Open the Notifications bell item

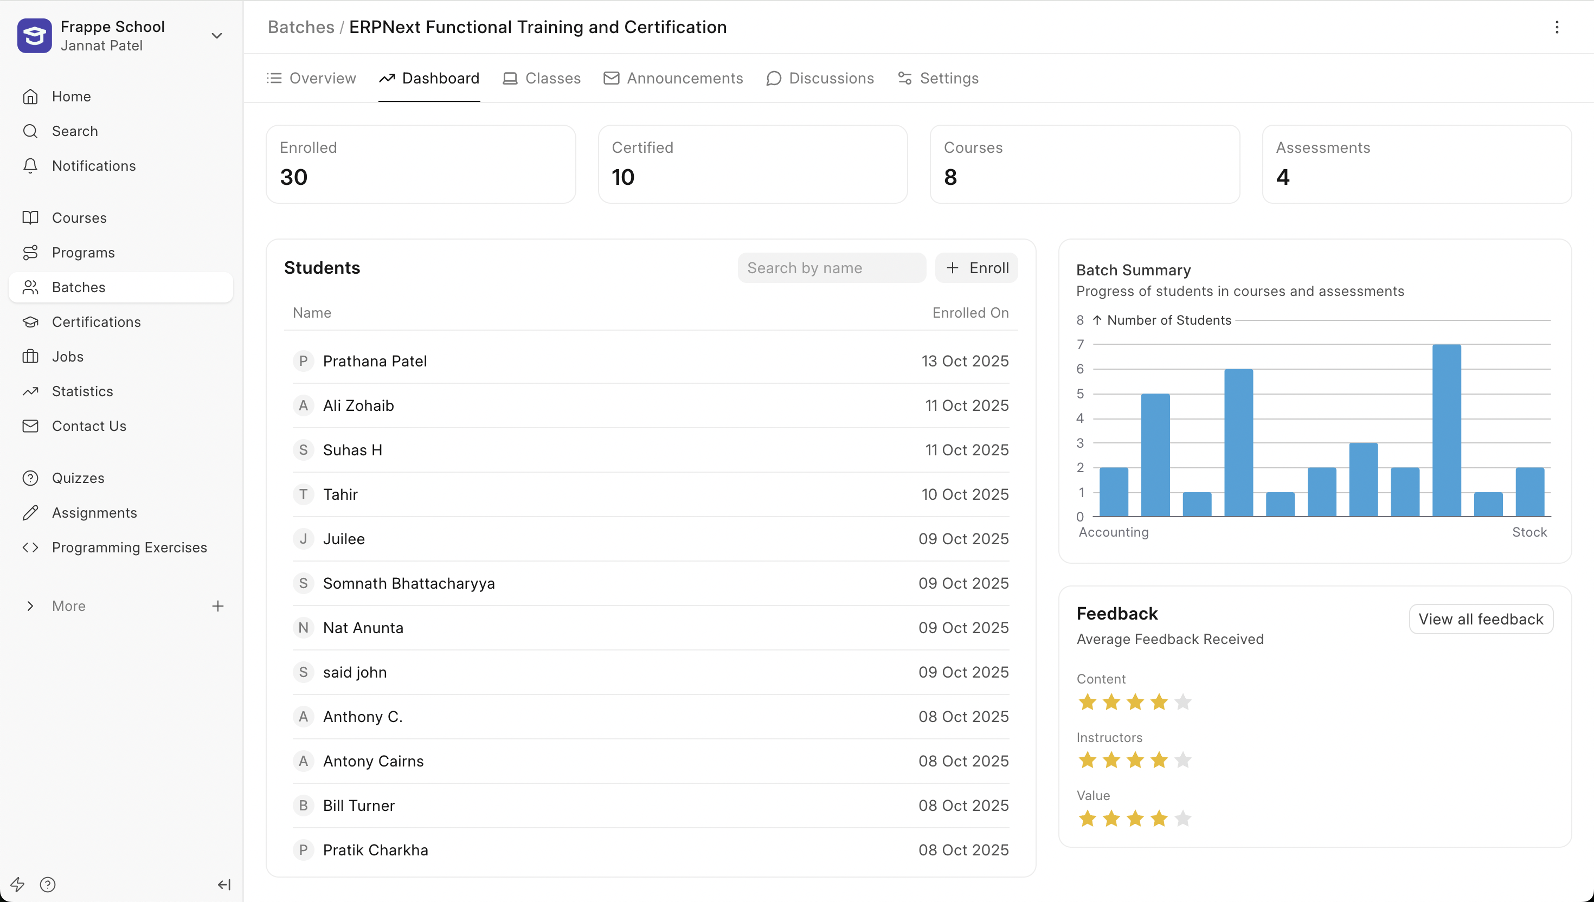tap(93, 165)
